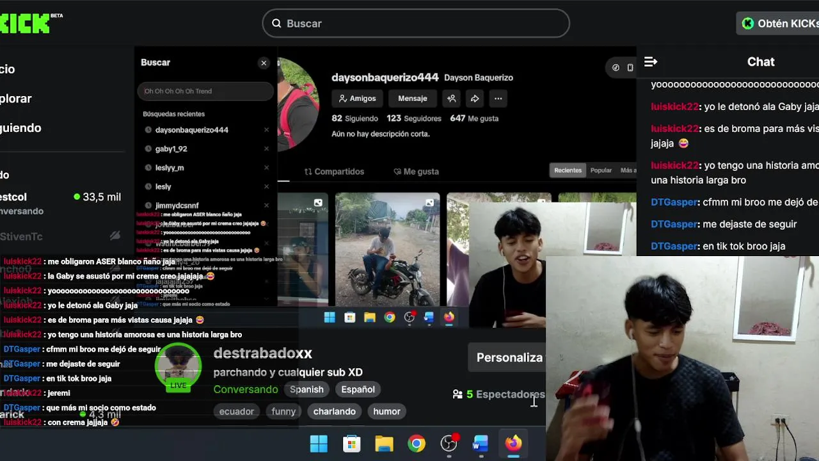The height and width of the screenshot is (461, 819).
Task: Select recent search daysonbaquerizo444
Action: coord(191,130)
